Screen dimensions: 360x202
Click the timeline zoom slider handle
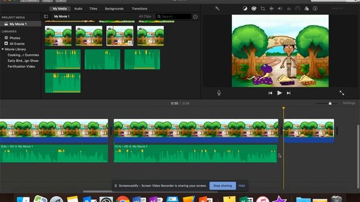[x=330, y=103]
